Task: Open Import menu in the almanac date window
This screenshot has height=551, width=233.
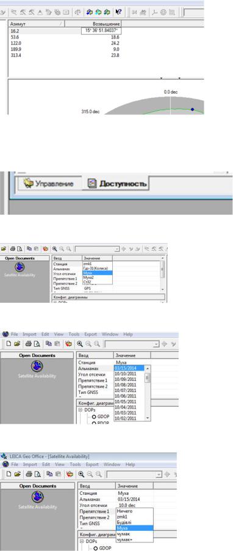Action: pos(30,334)
